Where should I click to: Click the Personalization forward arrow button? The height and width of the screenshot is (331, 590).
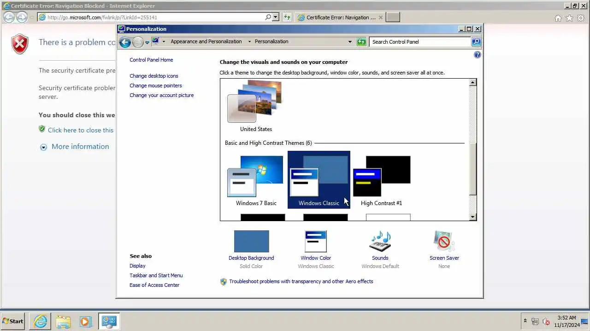pos(138,42)
